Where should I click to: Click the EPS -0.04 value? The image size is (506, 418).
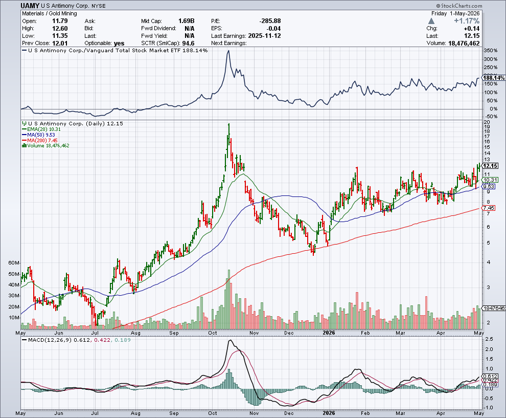tap(273, 29)
